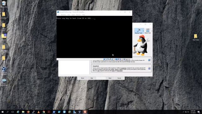202x114 pixels.
Task: Open the View menu in the VM window
Action: pos(69,15)
